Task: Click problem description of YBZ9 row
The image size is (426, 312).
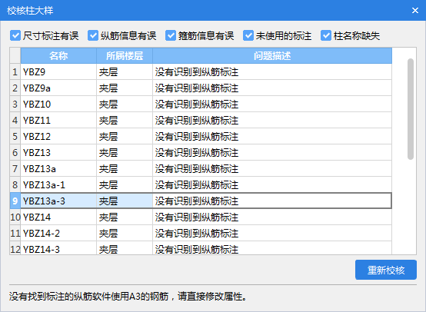Action: click(272, 72)
